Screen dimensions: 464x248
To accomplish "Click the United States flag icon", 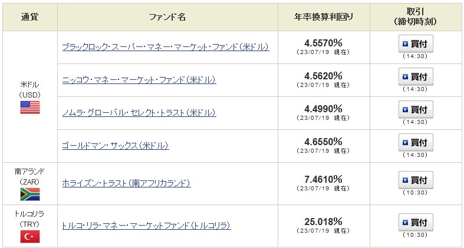I will tap(30, 108).
